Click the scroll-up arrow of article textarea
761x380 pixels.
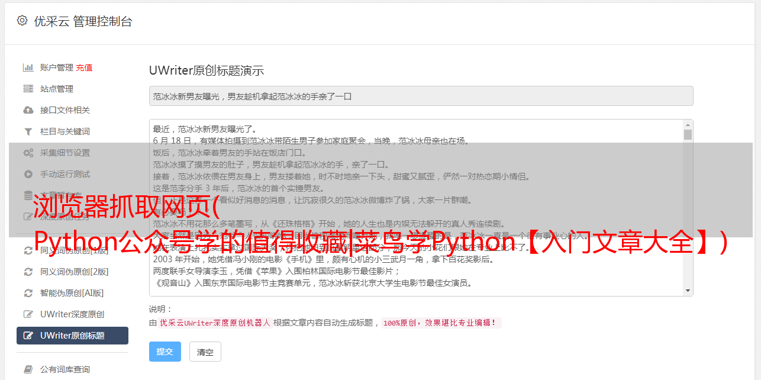[688, 125]
